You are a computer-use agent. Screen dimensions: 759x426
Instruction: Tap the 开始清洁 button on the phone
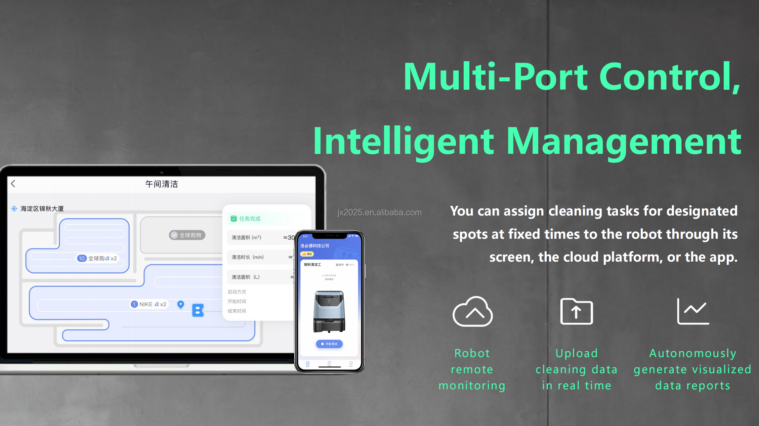329,344
